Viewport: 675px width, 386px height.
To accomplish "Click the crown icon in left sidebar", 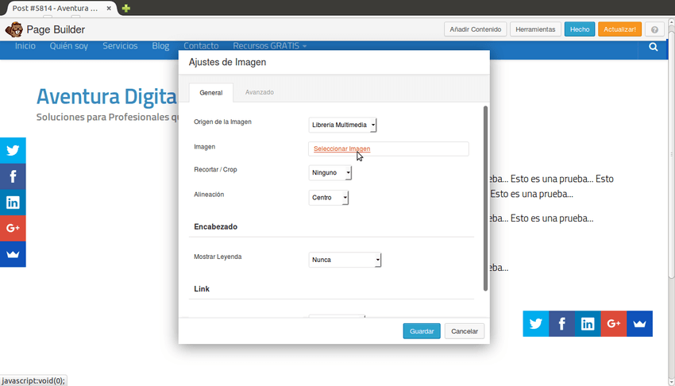I will (x=13, y=254).
